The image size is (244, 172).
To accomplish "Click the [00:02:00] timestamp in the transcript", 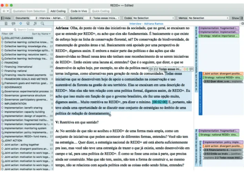I will [x=160, y=102].
